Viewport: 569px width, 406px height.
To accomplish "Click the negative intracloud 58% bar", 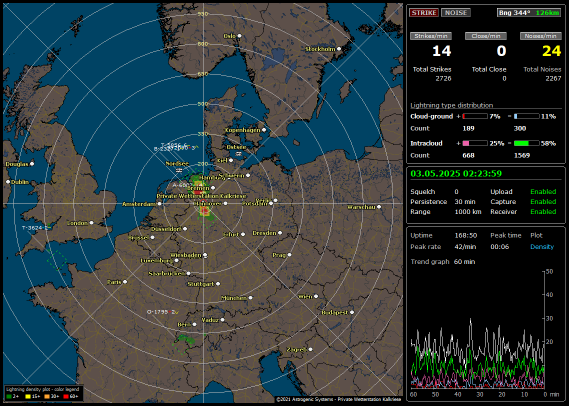I will pyautogui.click(x=526, y=143).
